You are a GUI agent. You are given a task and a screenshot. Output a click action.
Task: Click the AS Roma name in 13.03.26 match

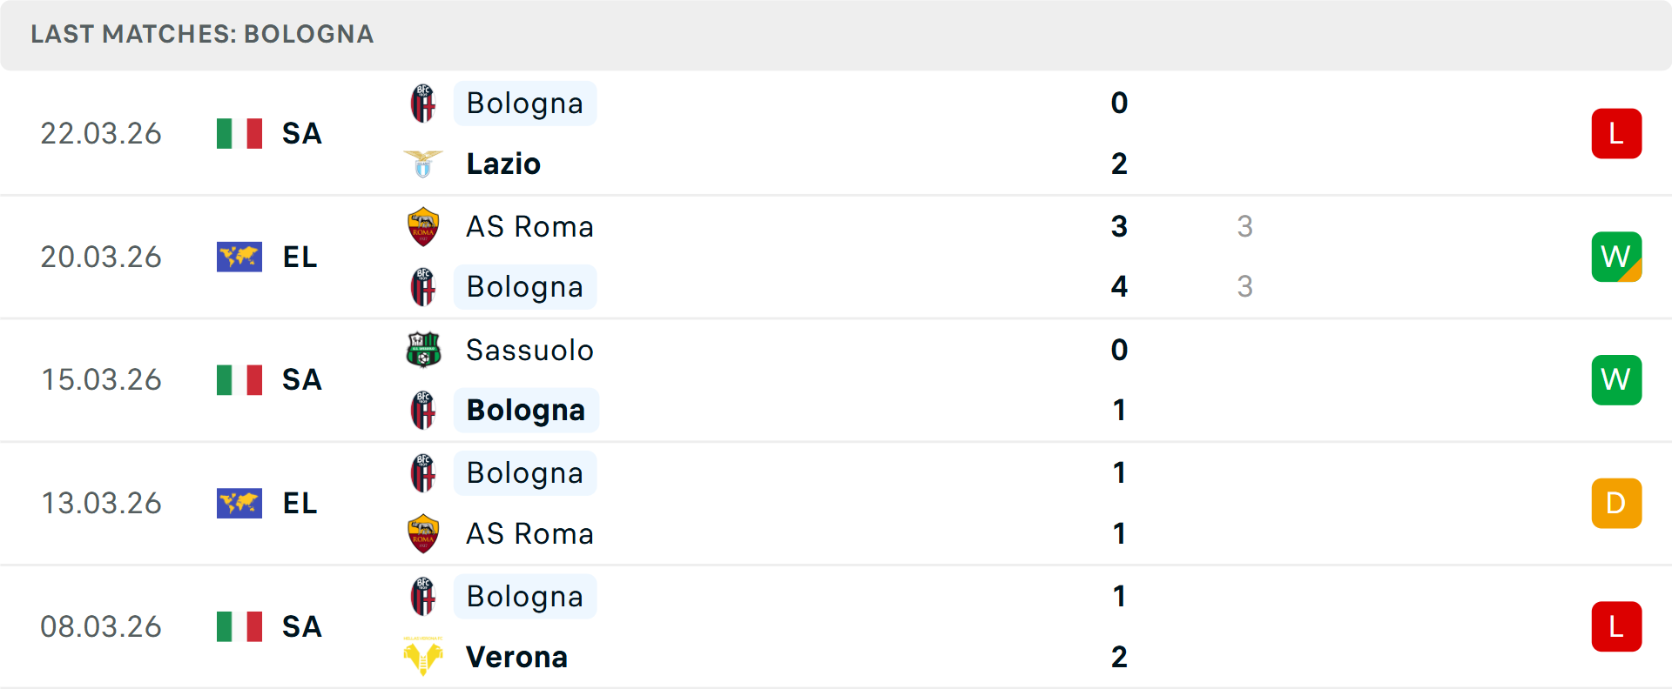pos(529,533)
